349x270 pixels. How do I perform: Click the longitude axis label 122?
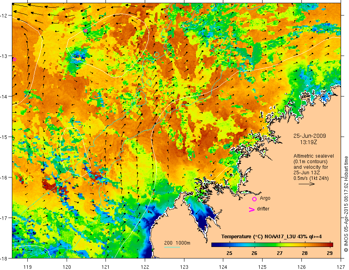[145, 267]
